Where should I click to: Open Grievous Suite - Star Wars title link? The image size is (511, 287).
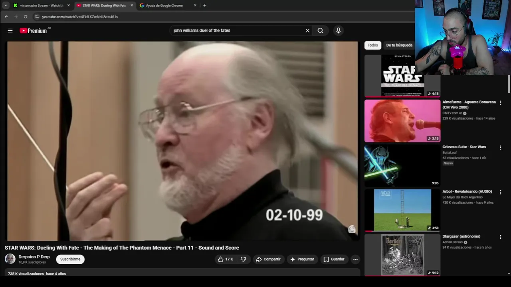click(x=464, y=147)
